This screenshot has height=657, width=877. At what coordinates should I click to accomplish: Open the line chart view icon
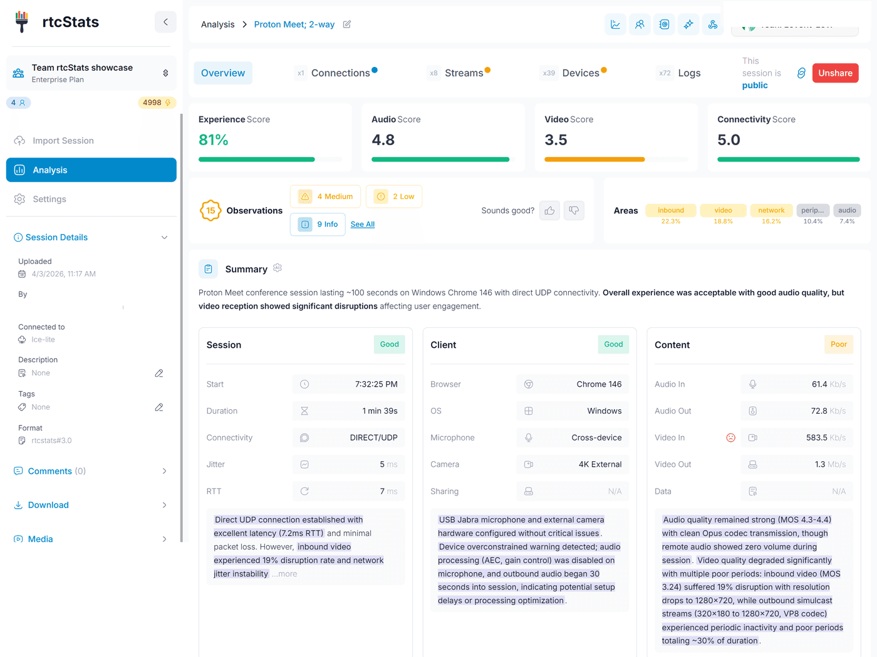pyautogui.click(x=615, y=24)
